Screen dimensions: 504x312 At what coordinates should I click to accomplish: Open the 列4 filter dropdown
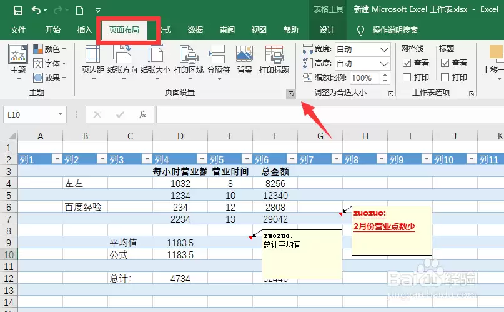point(202,159)
